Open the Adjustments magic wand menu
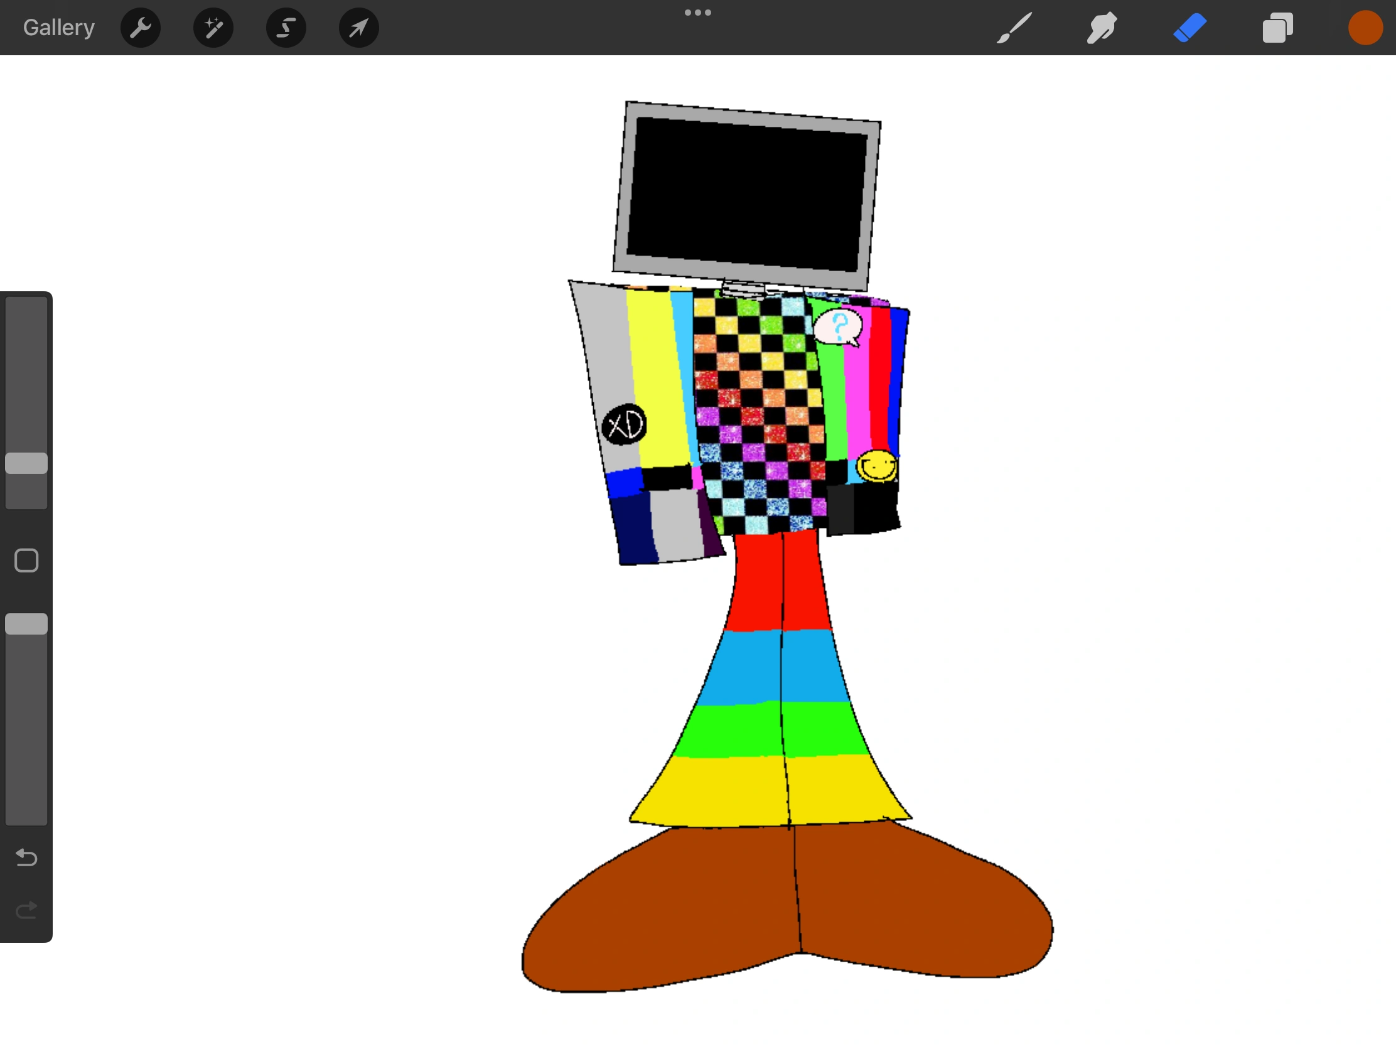The height and width of the screenshot is (1047, 1396). click(x=213, y=28)
